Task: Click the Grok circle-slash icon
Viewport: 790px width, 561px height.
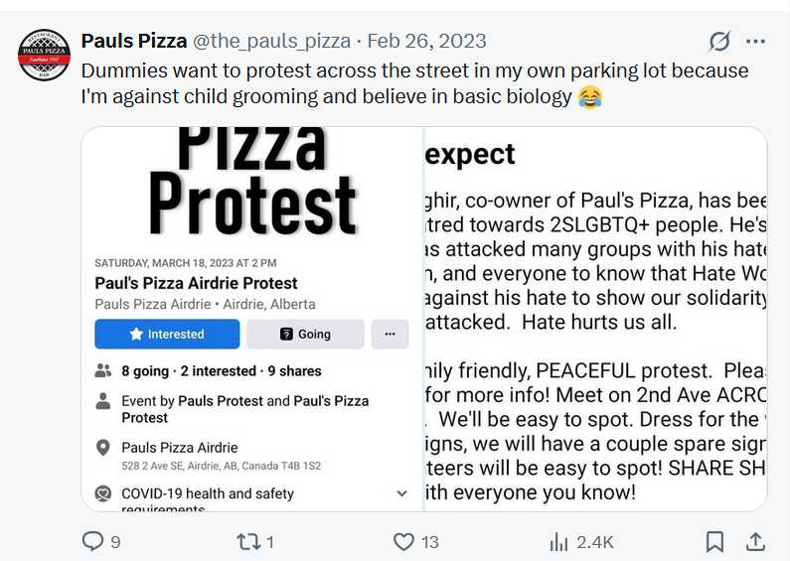Action: coord(719,42)
